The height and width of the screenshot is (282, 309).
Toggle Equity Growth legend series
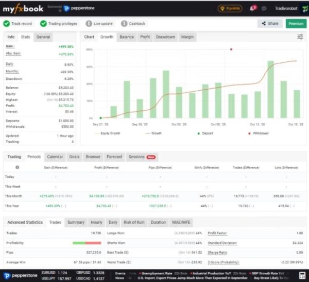(x=108, y=134)
